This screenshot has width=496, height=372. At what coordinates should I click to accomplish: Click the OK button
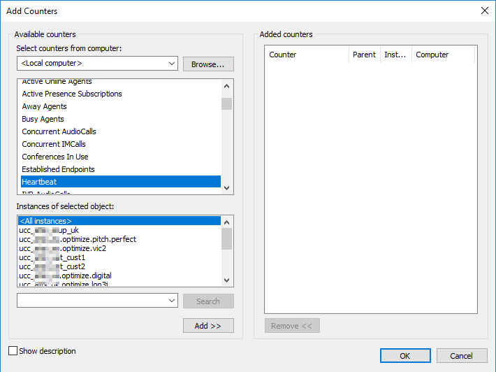[405, 356]
